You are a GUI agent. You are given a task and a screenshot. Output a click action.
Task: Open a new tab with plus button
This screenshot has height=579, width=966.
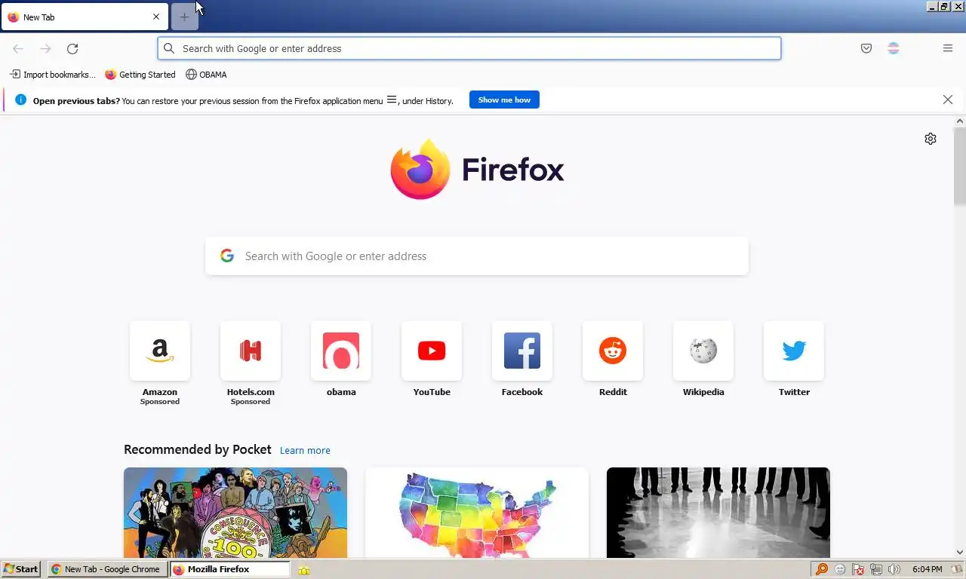tap(184, 17)
